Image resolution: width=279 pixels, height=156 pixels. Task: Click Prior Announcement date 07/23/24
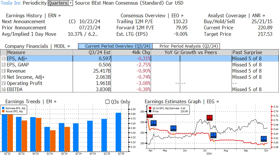90,28
